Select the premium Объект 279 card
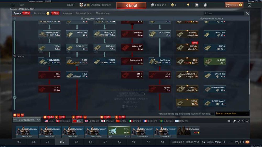The height and width of the screenshot is (147, 262). [215, 34]
